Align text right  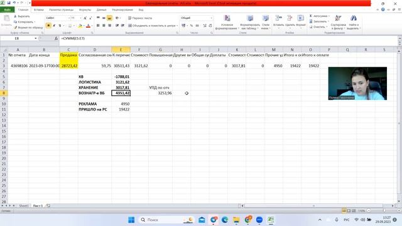[109, 26]
